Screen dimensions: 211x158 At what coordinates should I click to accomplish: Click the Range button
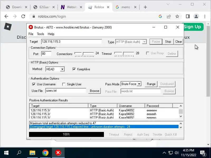click(151, 84)
